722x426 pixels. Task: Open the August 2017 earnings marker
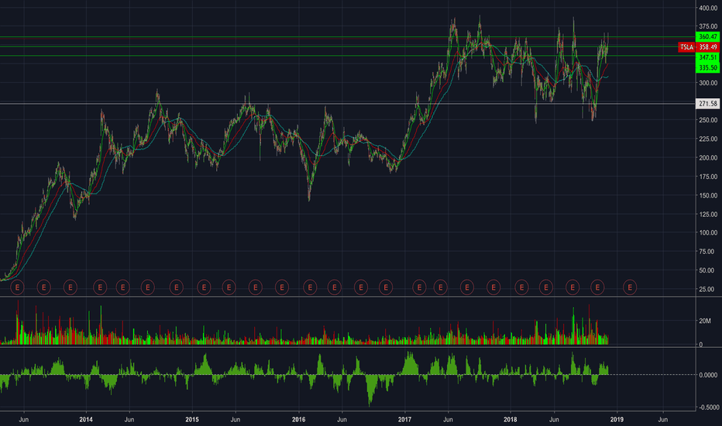[x=467, y=288]
